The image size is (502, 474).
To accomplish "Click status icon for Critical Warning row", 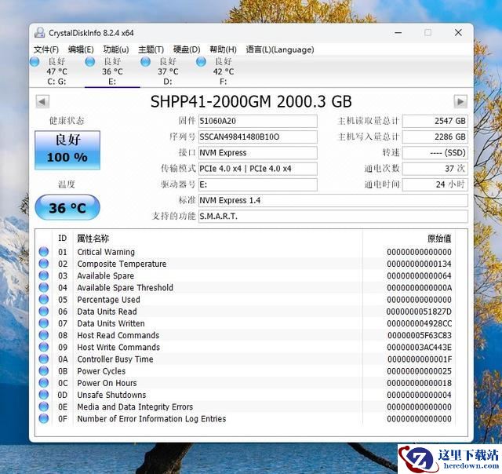I will pos(44,252).
